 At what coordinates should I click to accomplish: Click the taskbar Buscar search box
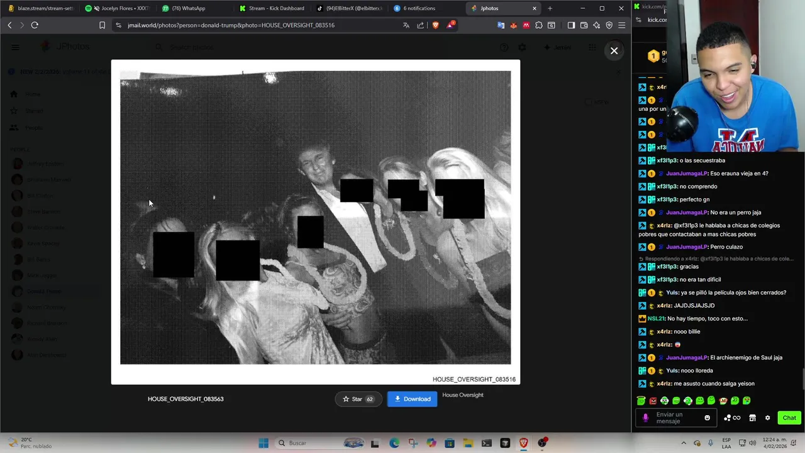click(321, 443)
